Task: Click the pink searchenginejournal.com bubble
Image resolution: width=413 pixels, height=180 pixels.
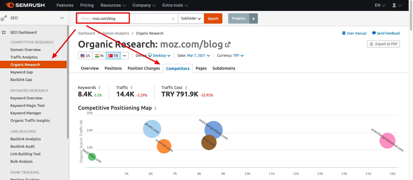Action: 387,141
